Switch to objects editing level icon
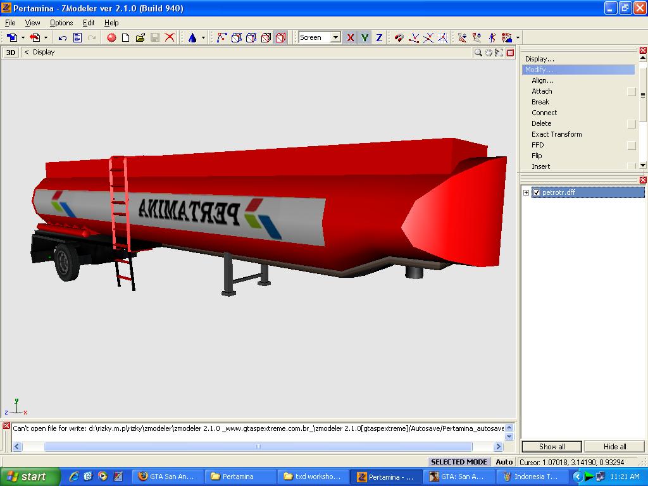The image size is (648, 486). (x=266, y=38)
